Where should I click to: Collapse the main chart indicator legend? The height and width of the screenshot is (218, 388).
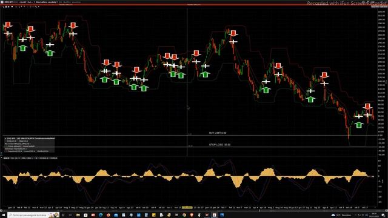click(x=5, y=139)
